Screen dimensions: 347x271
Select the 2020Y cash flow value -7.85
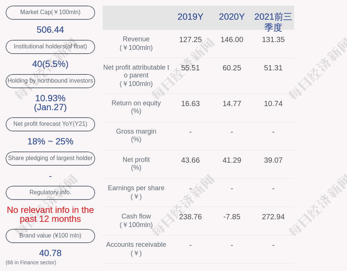(232, 217)
